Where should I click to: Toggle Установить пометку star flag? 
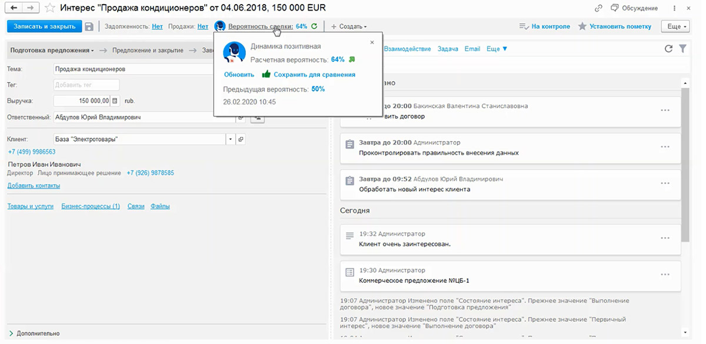point(615,26)
